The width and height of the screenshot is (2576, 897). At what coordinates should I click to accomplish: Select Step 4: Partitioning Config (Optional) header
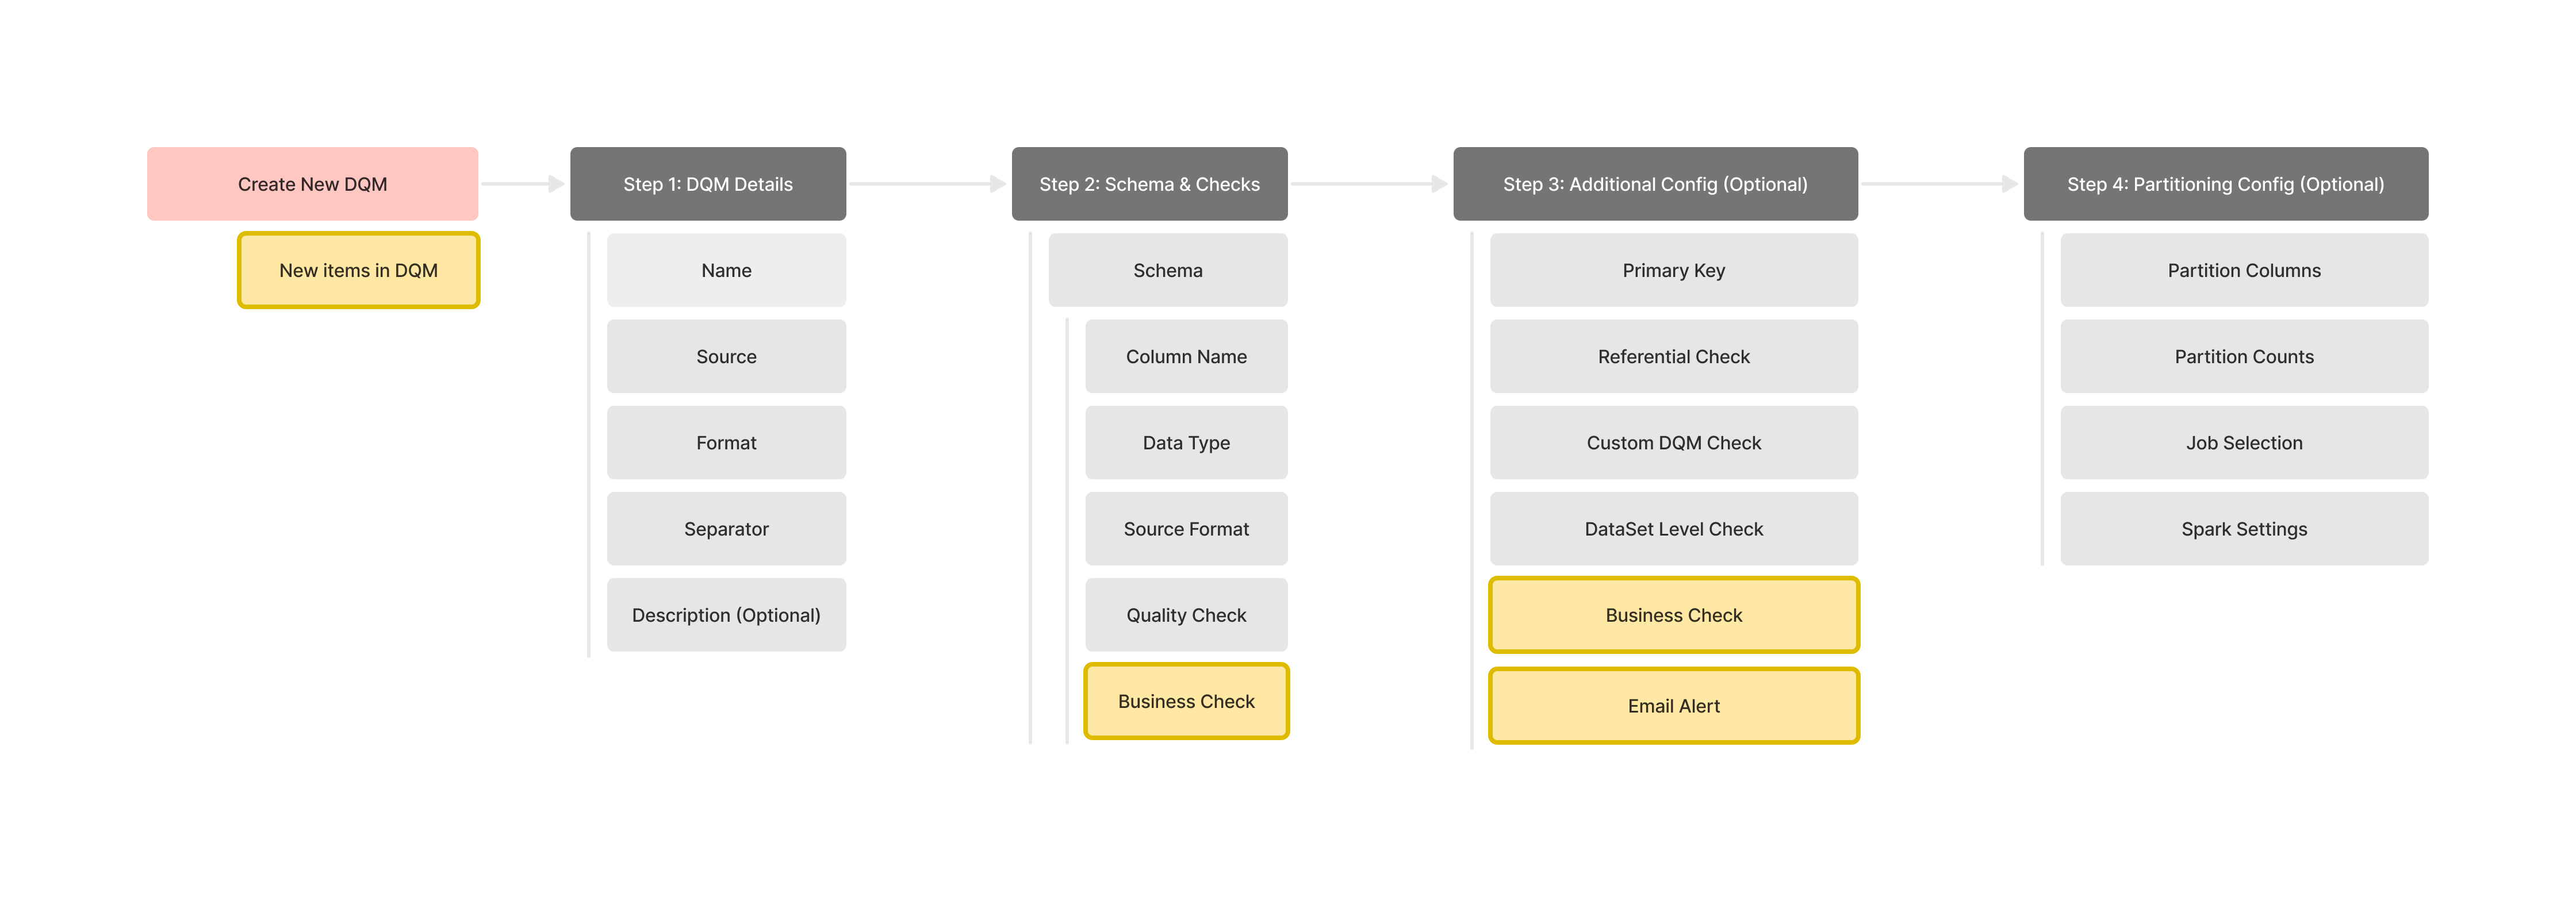coord(2226,184)
